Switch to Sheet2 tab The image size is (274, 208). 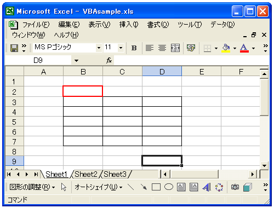(86, 175)
